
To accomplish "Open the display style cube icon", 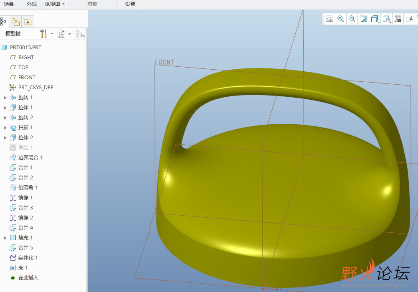I will (x=375, y=19).
